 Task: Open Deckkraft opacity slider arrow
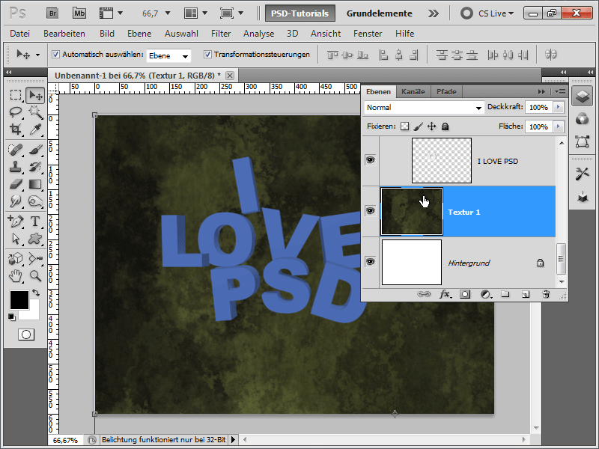(559, 107)
